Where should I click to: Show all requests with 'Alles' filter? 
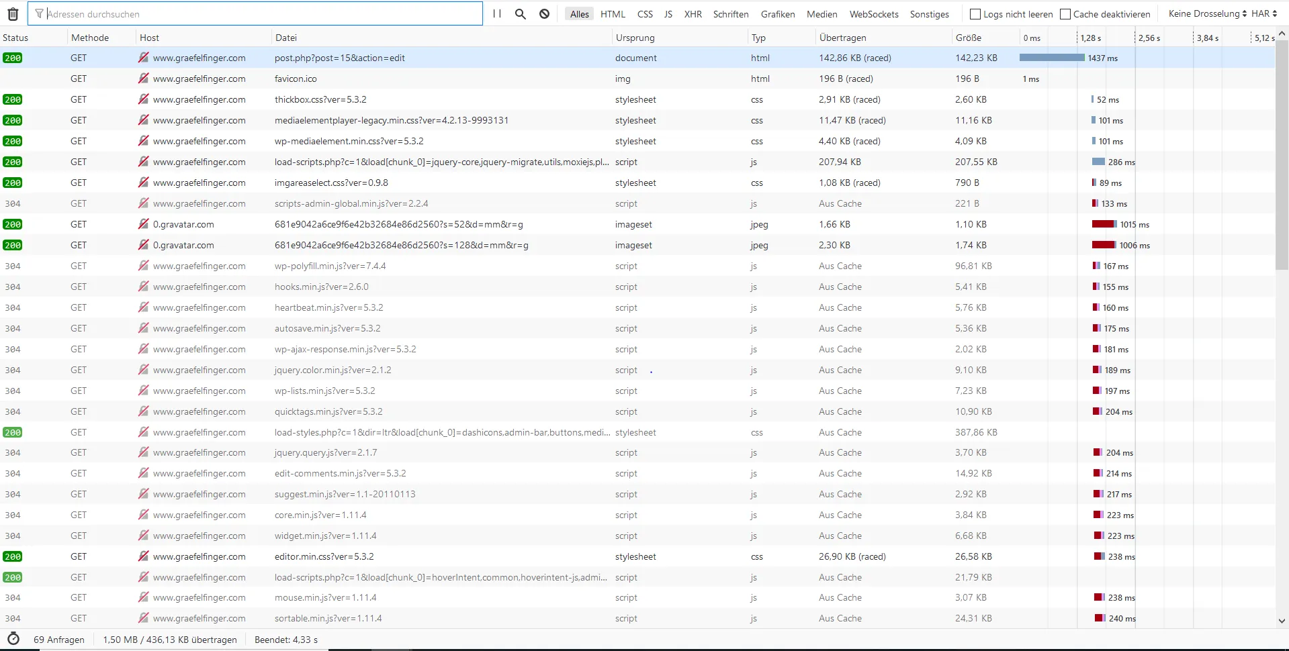pos(579,14)
